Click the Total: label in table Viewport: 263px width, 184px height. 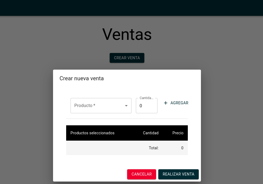point(154,148)
